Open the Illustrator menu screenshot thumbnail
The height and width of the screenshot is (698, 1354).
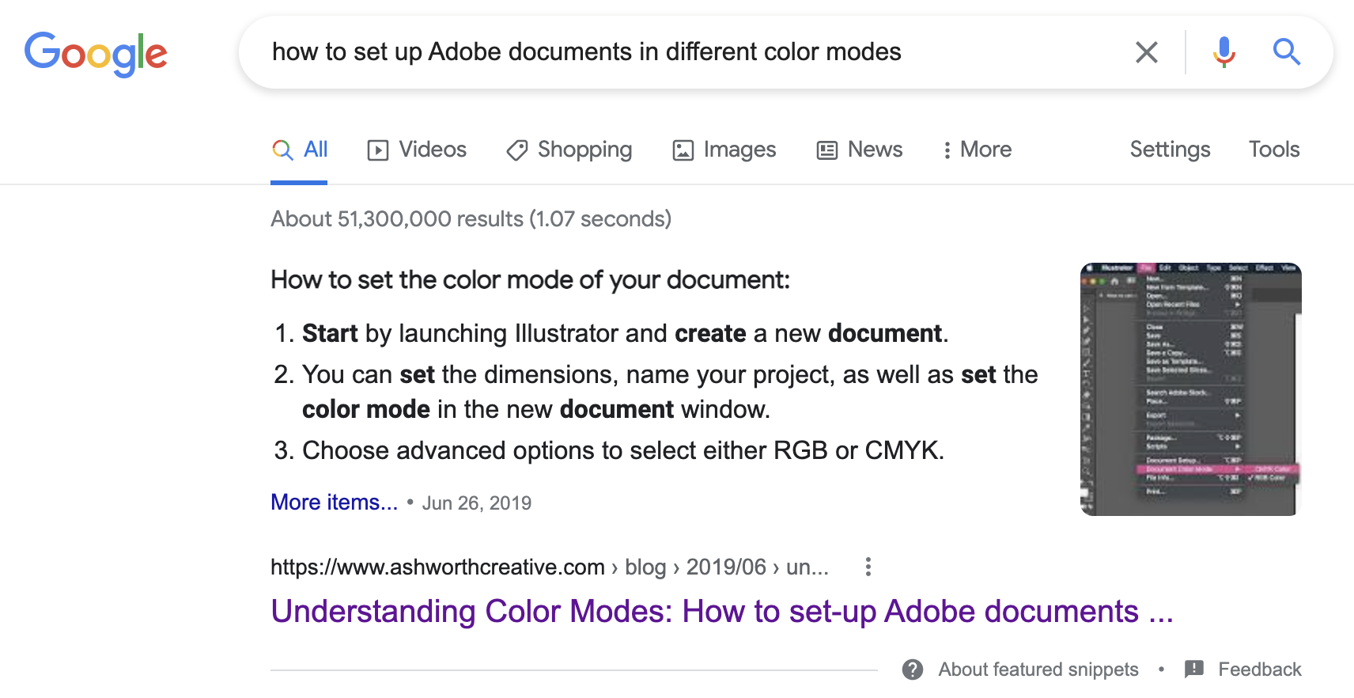pos(1190,389)
